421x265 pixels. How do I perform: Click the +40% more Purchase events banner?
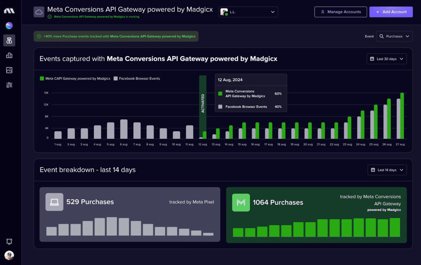pos(116,36)
